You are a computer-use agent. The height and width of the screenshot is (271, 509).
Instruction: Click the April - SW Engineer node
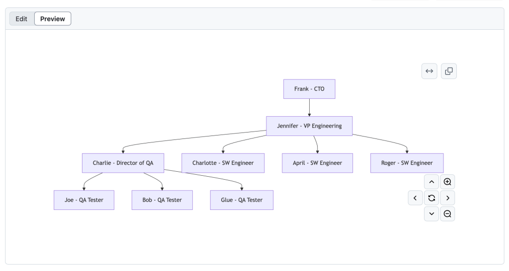coord(317,163)
